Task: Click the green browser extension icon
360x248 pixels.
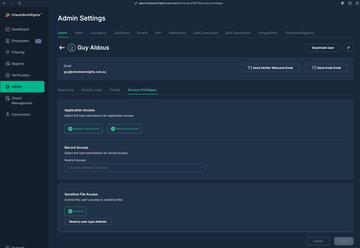Action: point(342,3)
